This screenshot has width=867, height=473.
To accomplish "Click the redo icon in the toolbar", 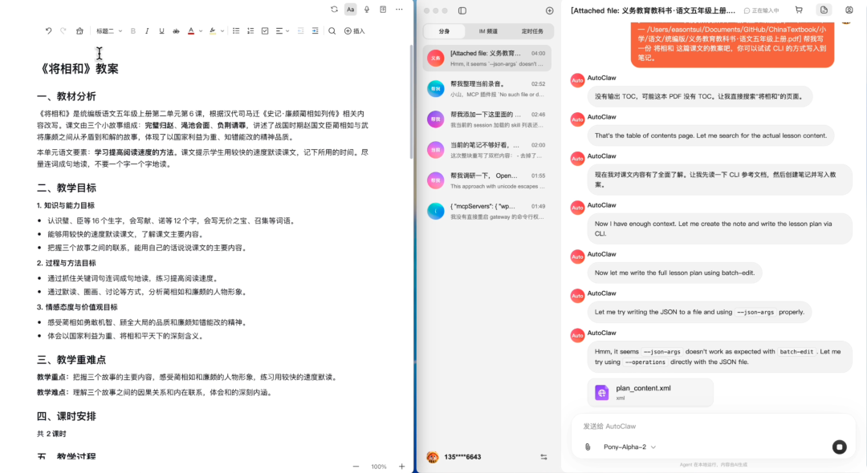I will [x=62, y=30].
